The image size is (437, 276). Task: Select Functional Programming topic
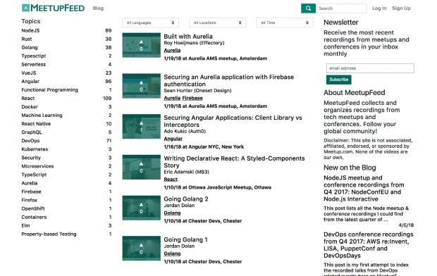(49, 90)
